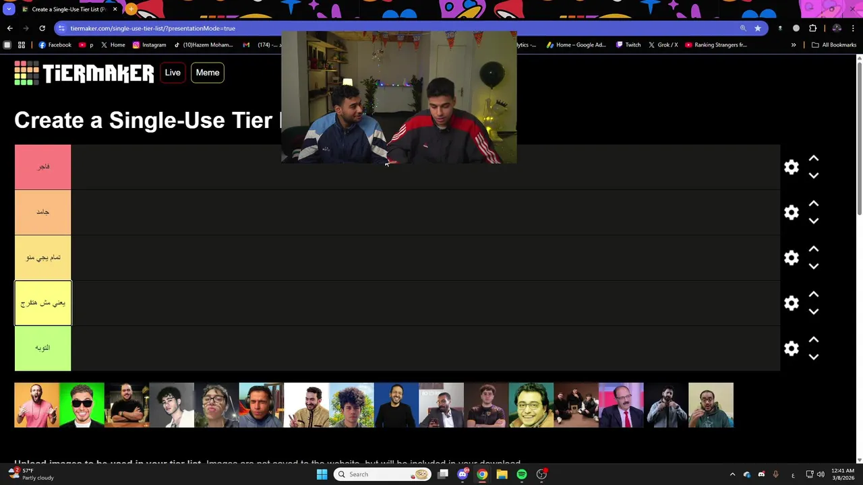The height and width of the screenshot is (485, 863).
Task: Select the curly-haired man outdoors thumbnail
Action: click(351, 405)
